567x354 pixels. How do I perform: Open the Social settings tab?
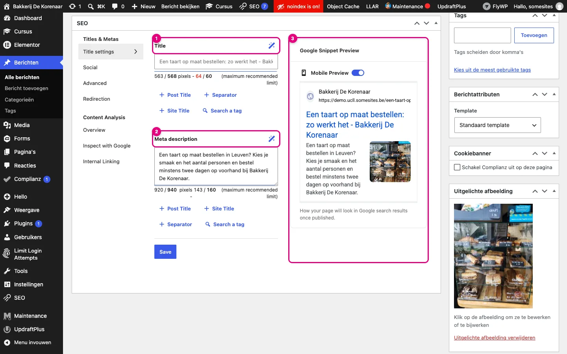pyautogui.click(x=90, y=67)
